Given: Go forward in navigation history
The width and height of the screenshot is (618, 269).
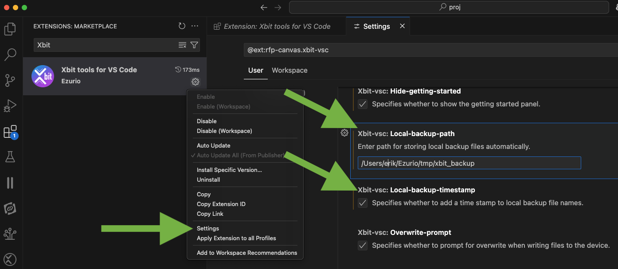Looking at the screenshot, I should 278,8.
